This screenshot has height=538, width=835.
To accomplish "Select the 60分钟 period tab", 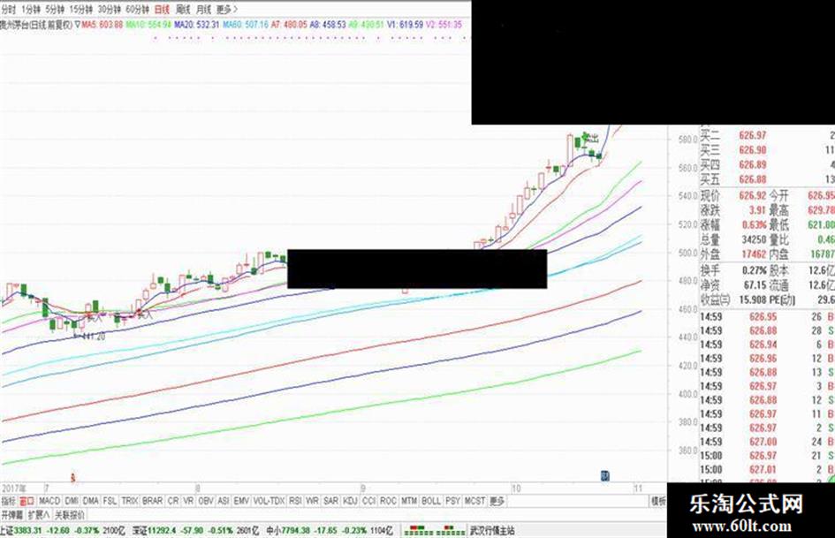I will pyautogui.click(x=137, y=10).
